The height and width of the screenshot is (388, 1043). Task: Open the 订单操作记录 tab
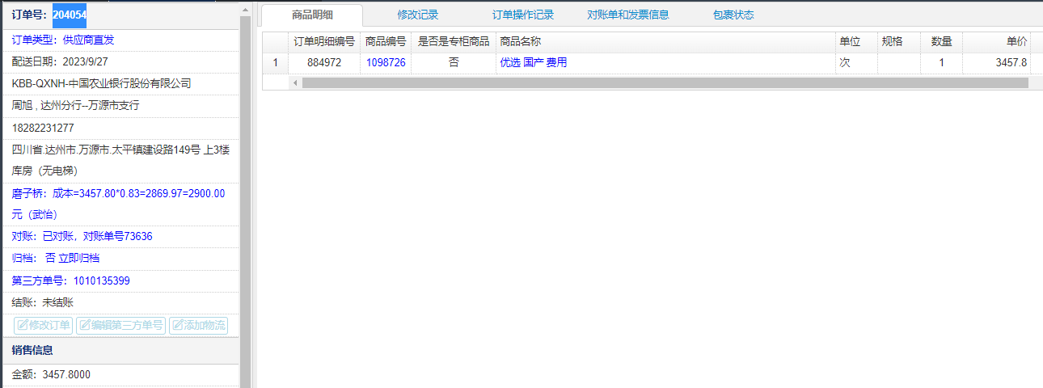[523, 15]
